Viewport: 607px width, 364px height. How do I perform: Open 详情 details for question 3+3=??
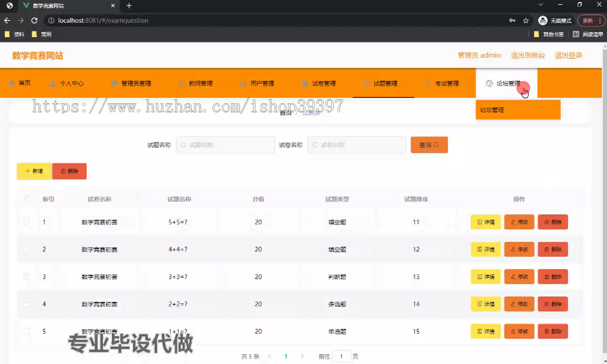486,277
